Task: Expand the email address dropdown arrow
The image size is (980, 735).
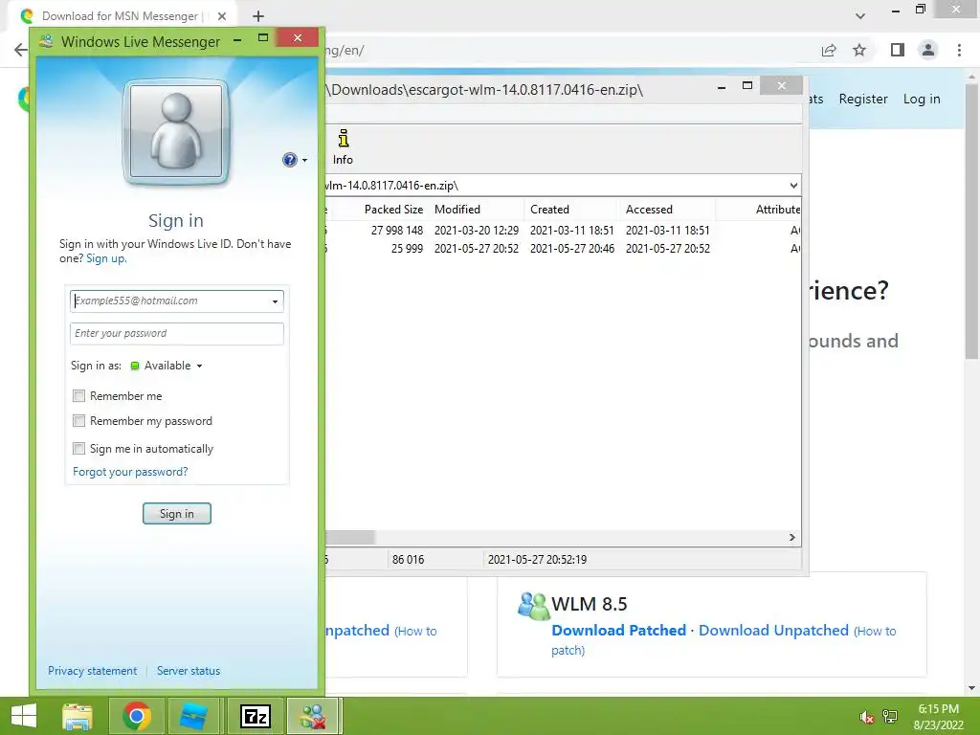Action: (275, 301)
